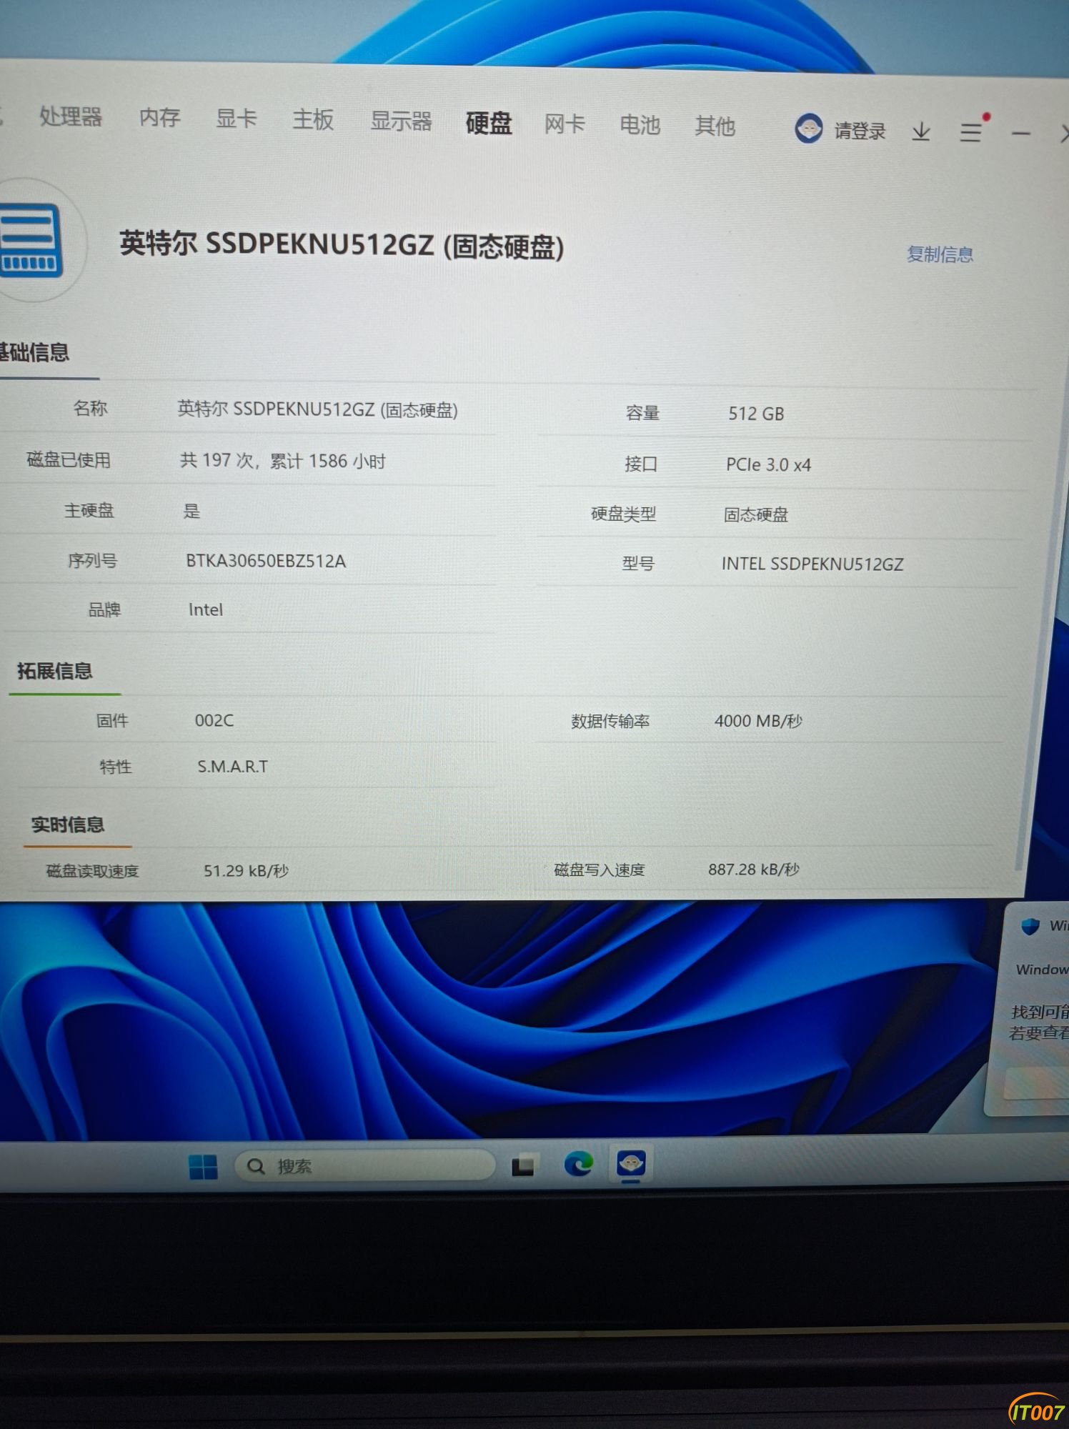1069x1429 pixels.
Task: Select the 硬盘 tab
Action: tap(489, 123)
